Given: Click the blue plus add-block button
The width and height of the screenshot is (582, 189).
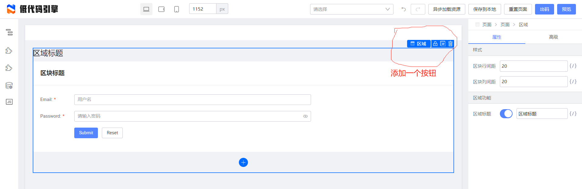Looking at the screenshot, I should point(243,162).
